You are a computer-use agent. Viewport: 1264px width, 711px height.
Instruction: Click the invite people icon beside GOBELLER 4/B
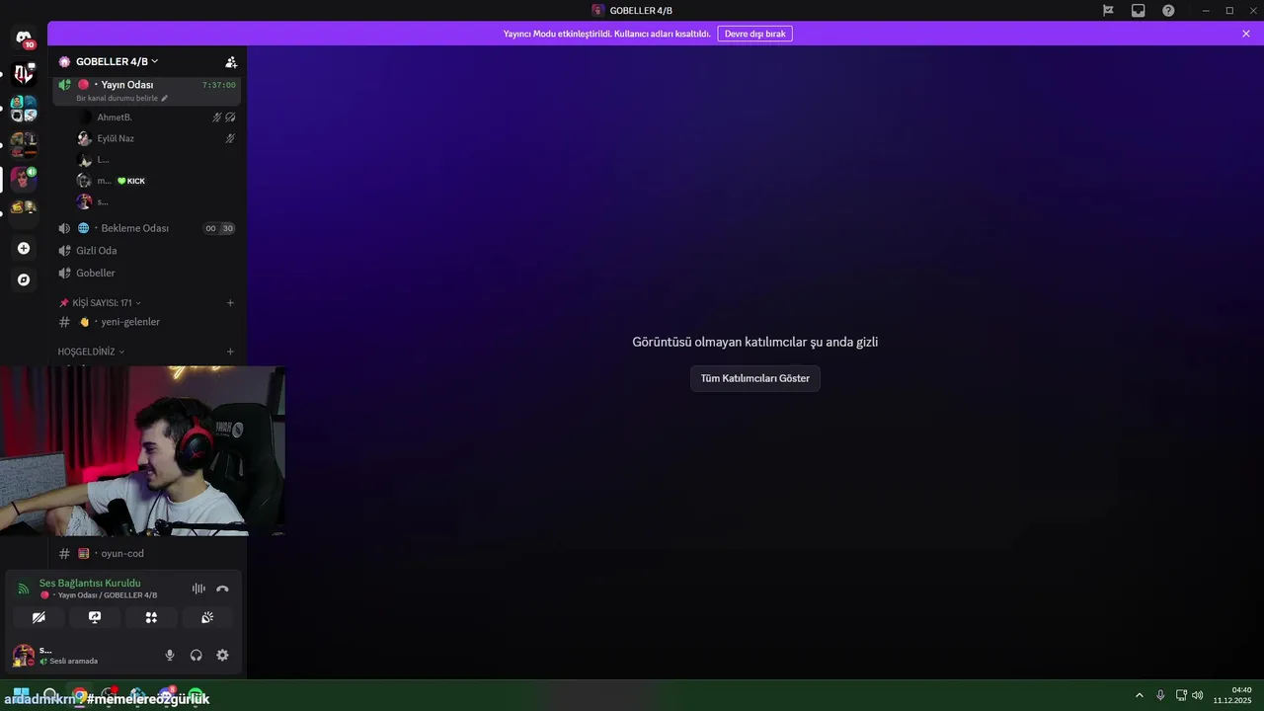pyautogui.click(x=231, y=61)
